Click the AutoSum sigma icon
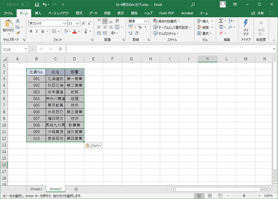278x199 pixels. coord(221,21)
